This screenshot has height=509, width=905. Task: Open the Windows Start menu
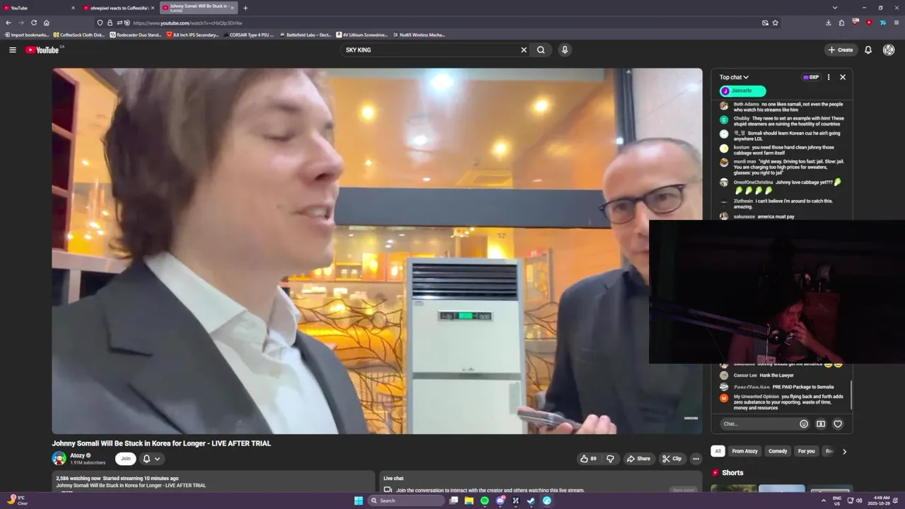tap(358, 501)
